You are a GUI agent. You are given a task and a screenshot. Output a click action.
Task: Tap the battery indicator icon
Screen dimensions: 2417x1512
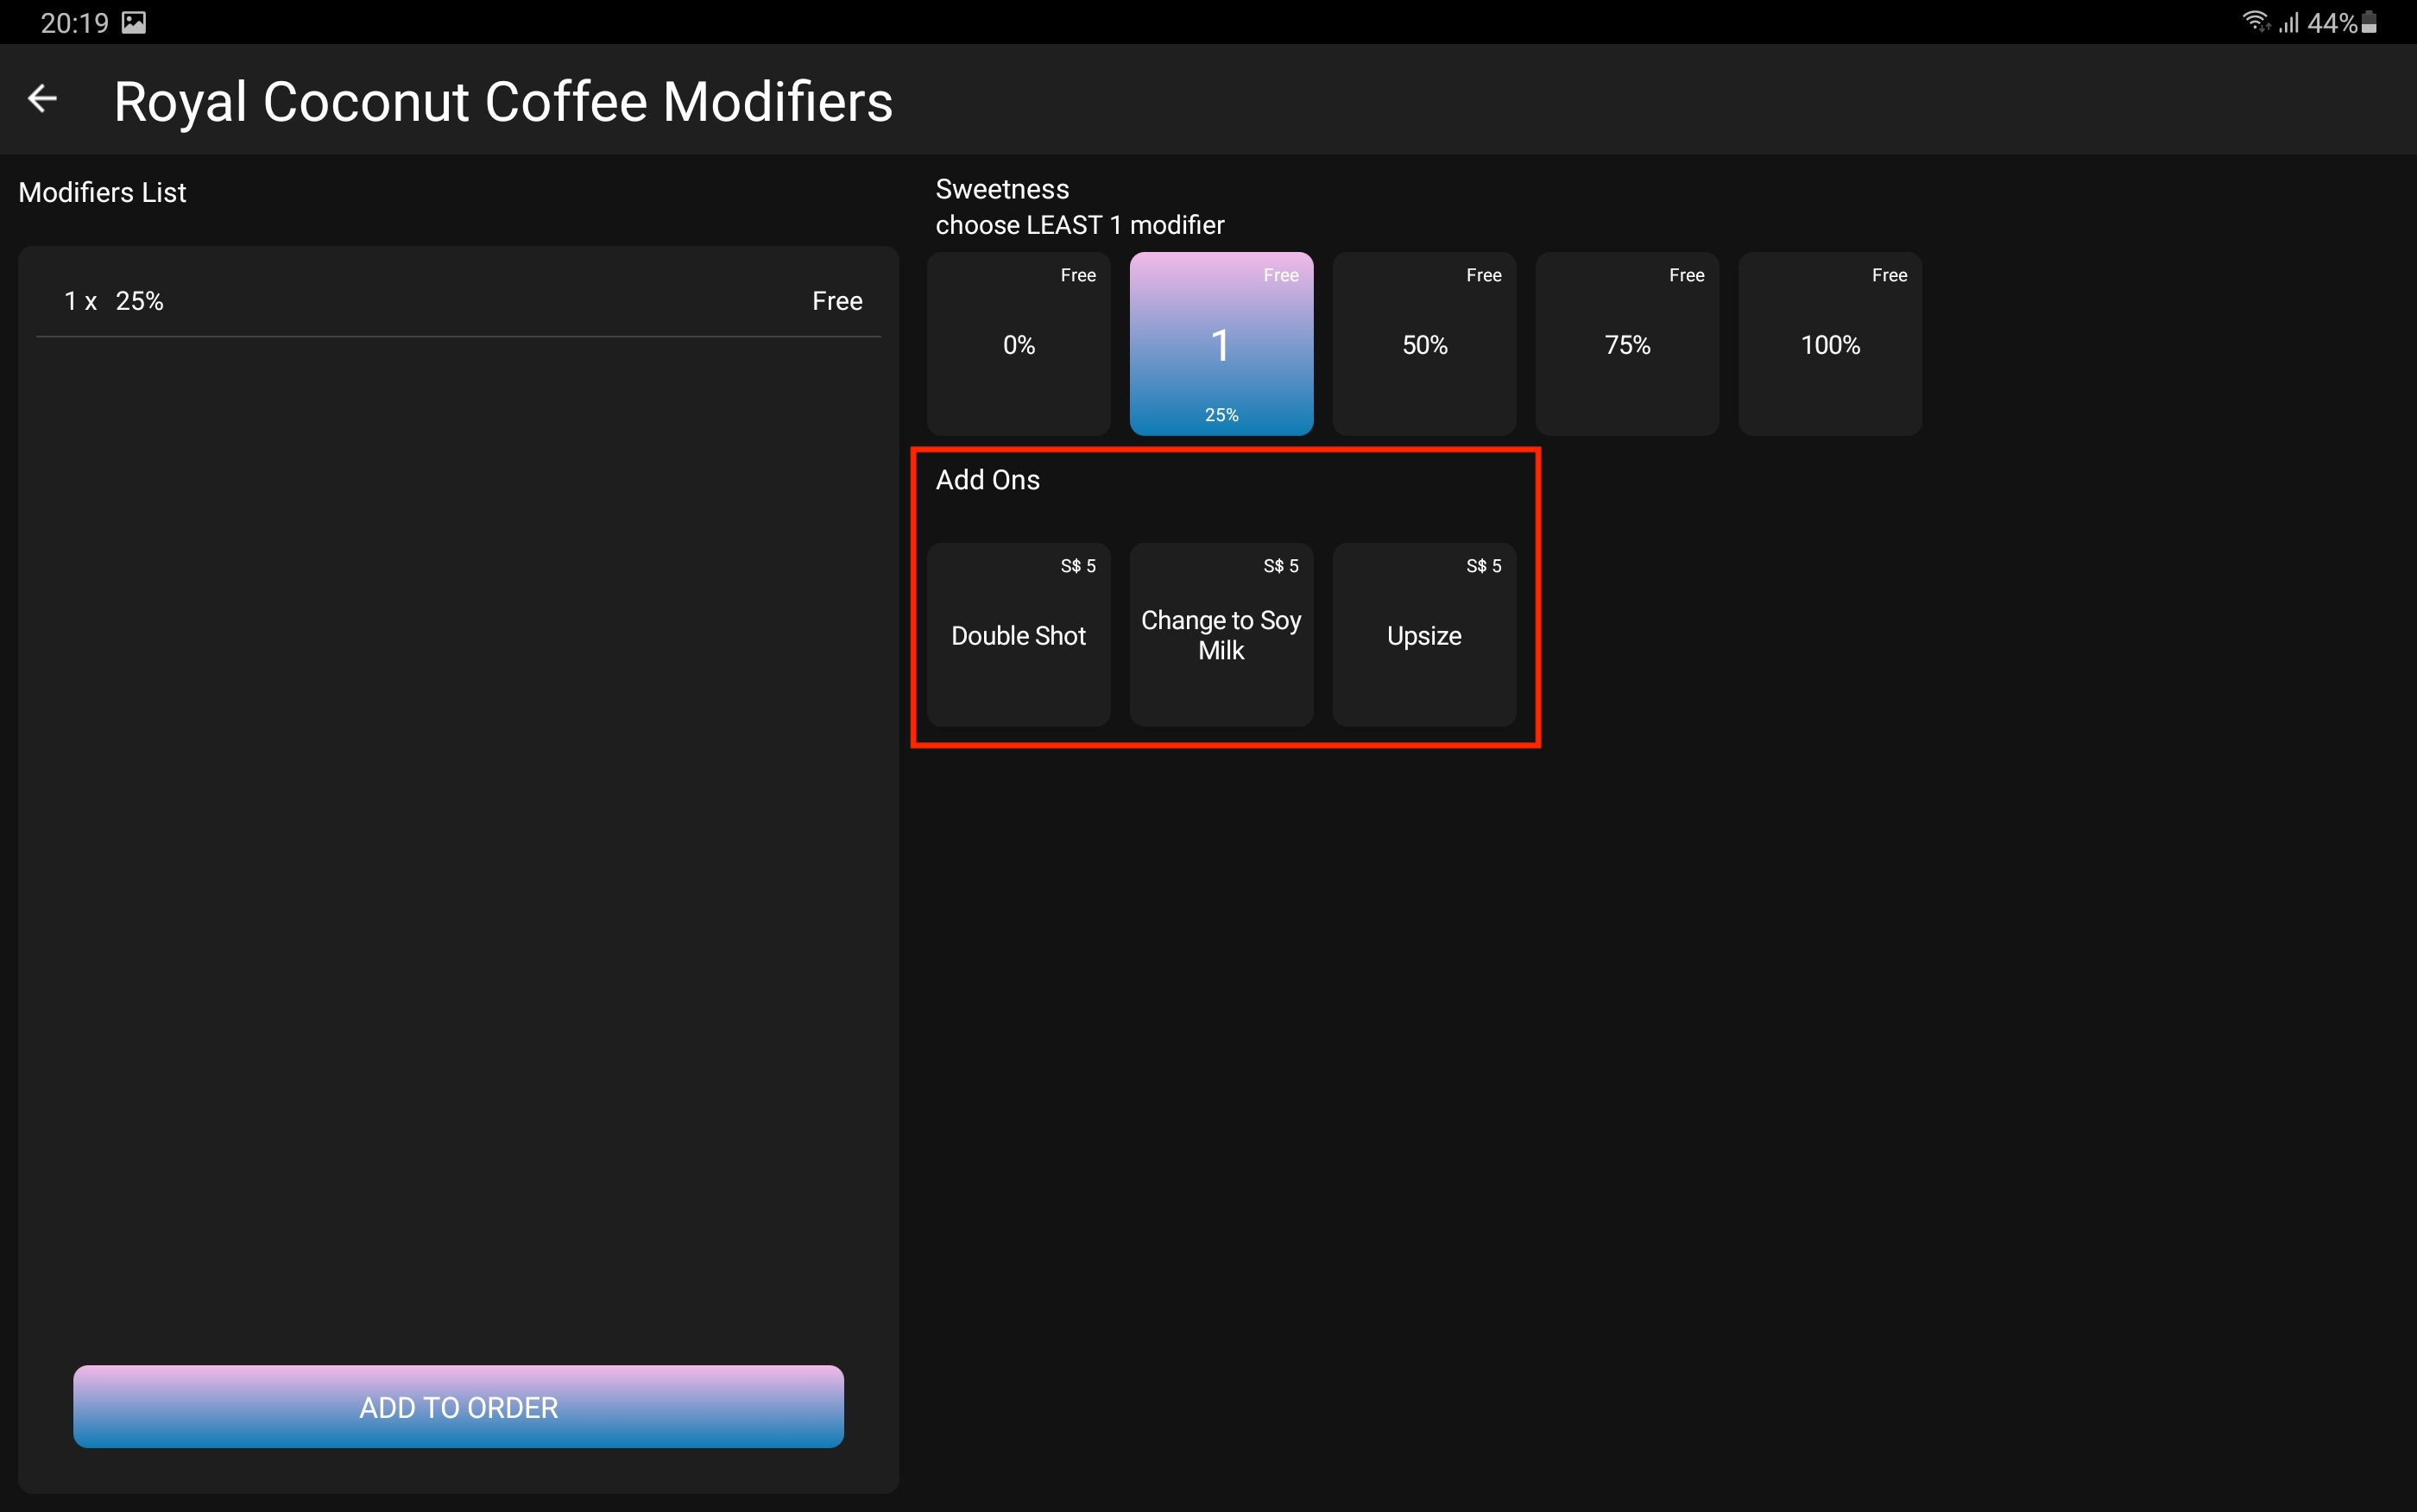tap(2369, 22)
